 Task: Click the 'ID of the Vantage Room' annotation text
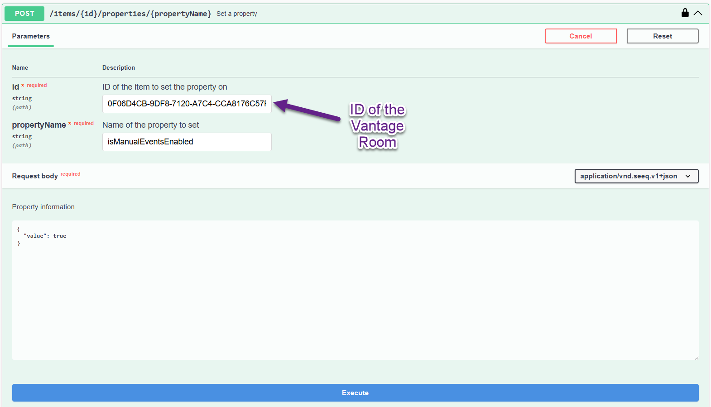(x=377, y=126)
